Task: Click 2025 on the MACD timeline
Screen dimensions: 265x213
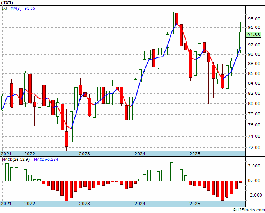Action: pos(195,204)
